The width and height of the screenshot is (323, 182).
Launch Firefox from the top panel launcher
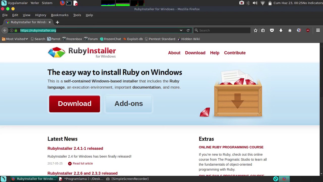click(x=62, y=3)
